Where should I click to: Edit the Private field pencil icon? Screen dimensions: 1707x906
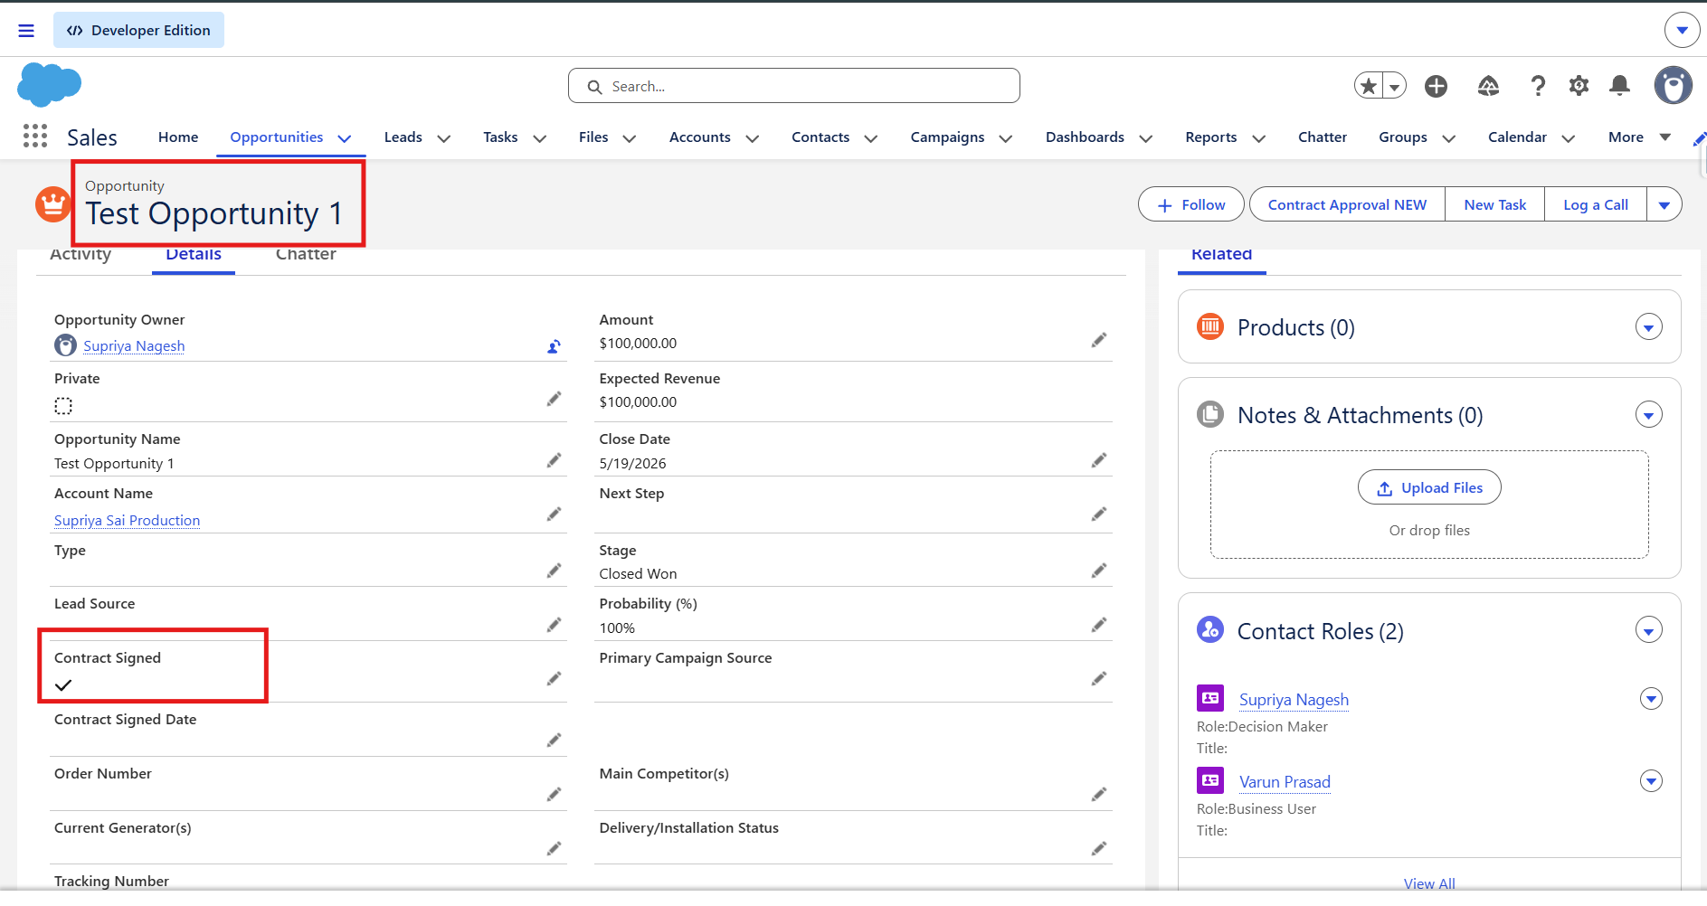(554, 399)
